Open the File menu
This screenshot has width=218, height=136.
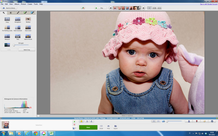click(2, 4)
